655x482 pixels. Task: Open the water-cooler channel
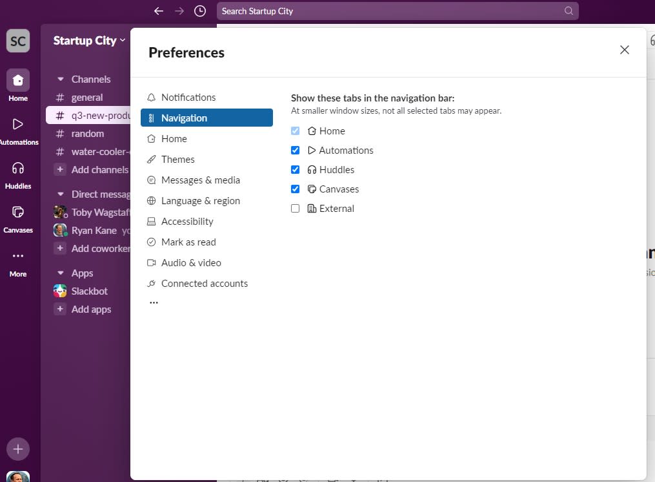88,151
